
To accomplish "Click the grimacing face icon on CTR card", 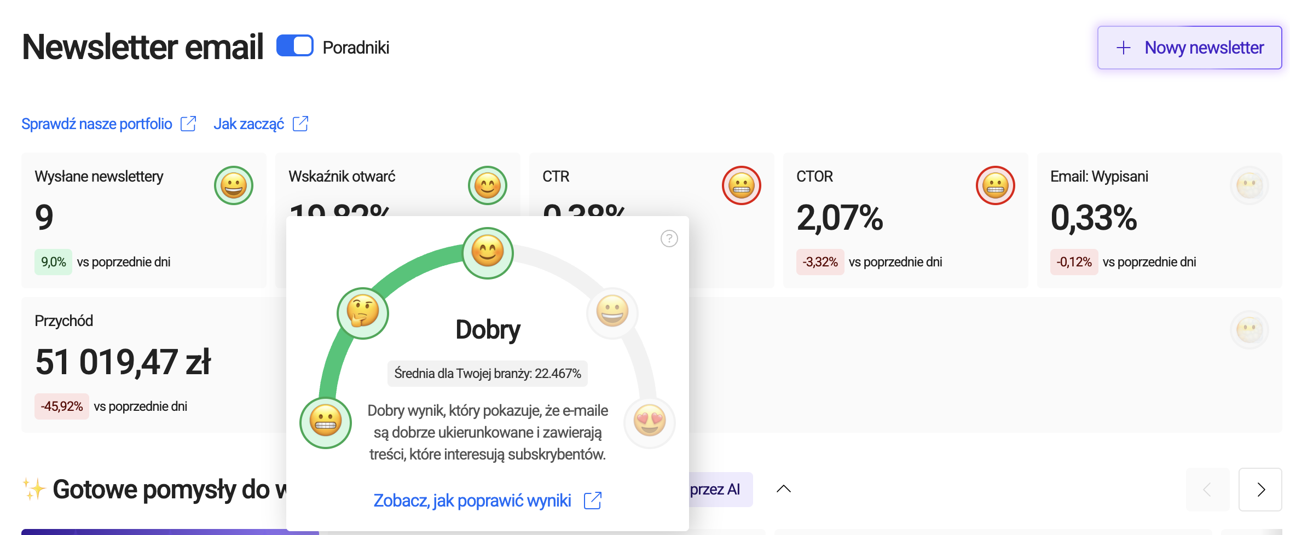I will [742, 185].
